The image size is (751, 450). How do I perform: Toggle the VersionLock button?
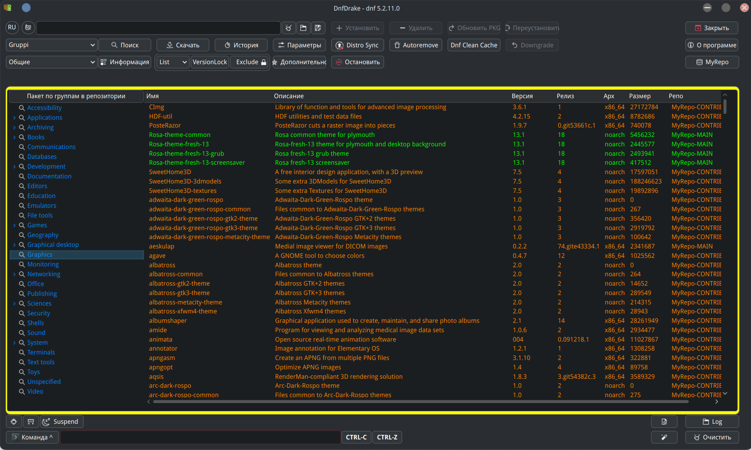[x=210, y=62]
